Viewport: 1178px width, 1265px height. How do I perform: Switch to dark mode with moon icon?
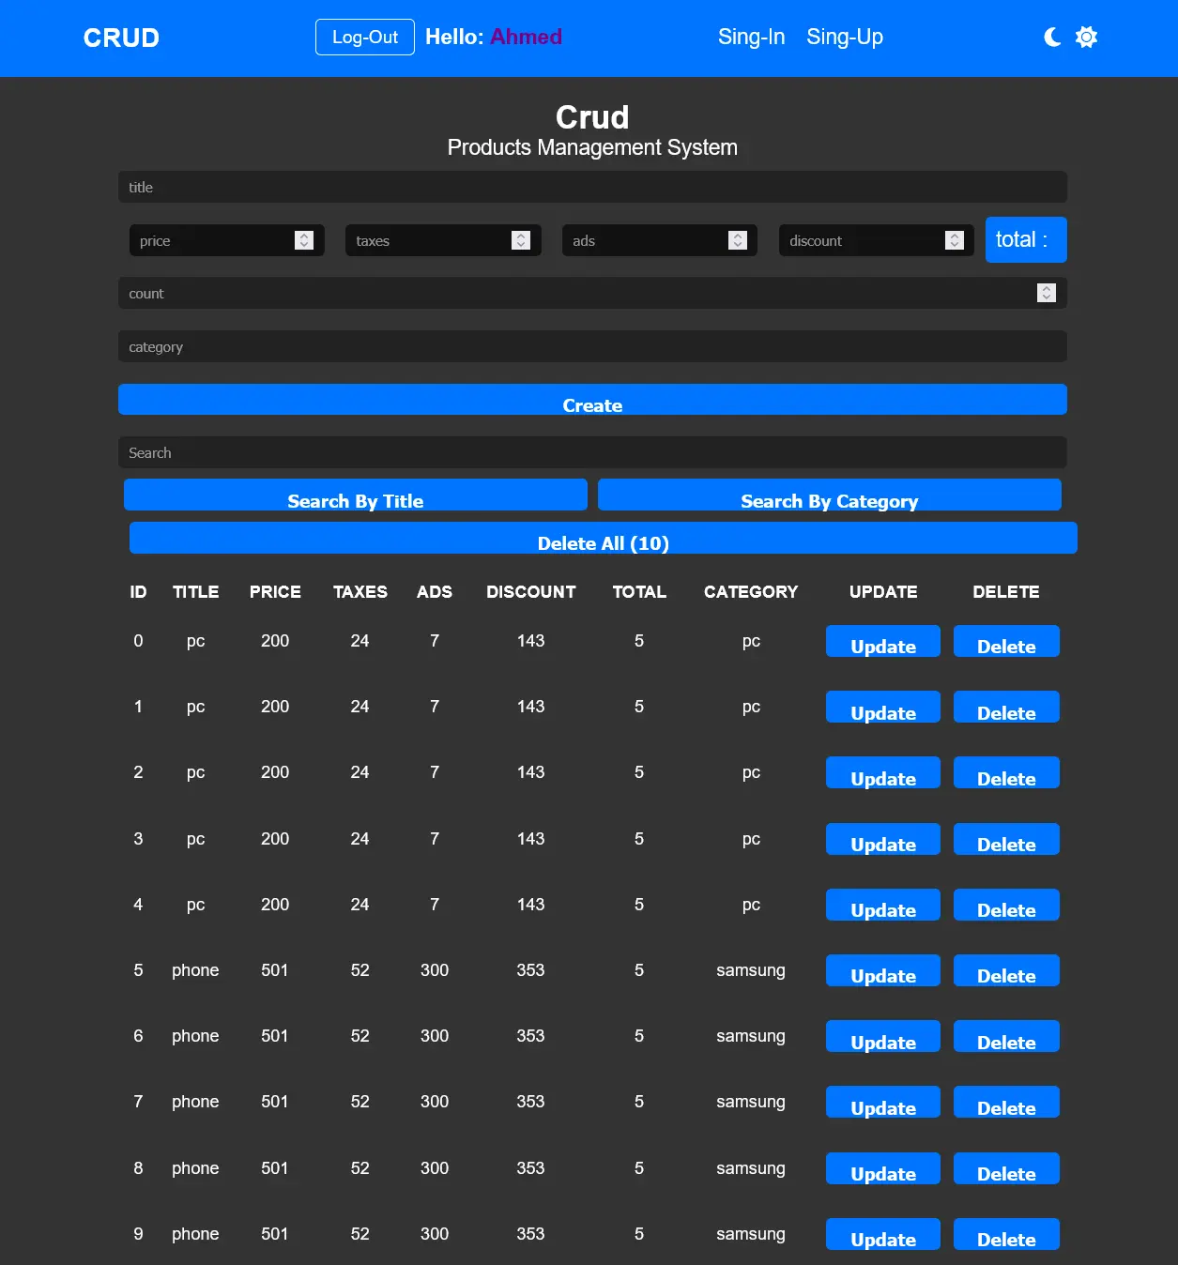click(1052, 37)
